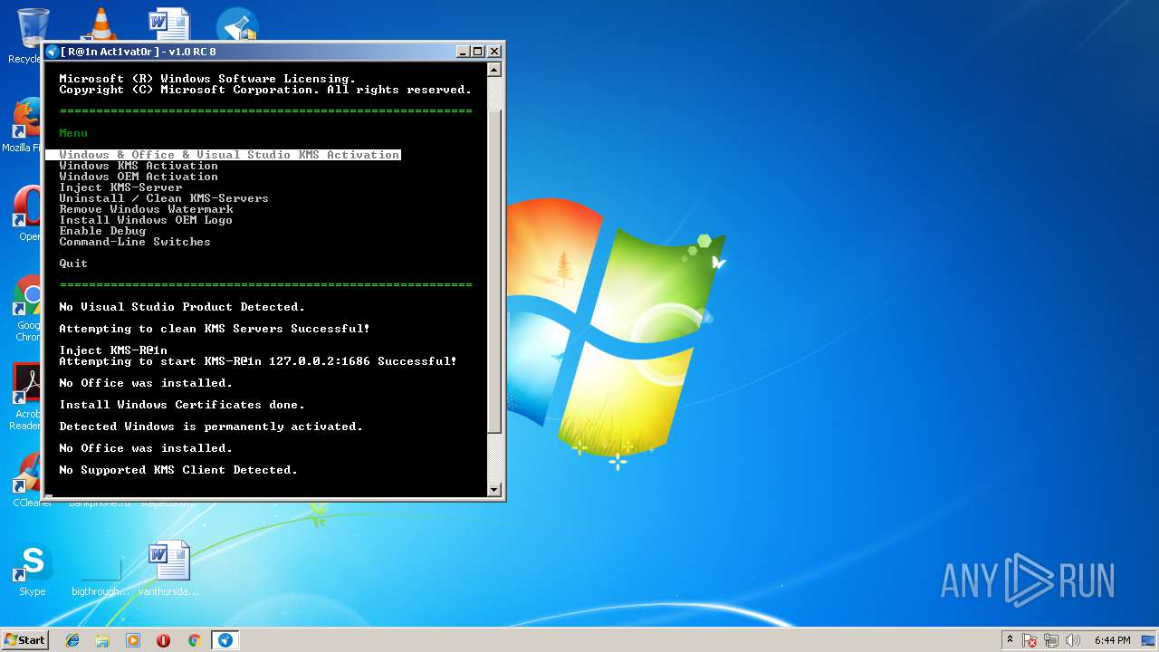Click "Install Windows Certificates done." line
The height and width of the screenshot is (652, 1159).
182,405
